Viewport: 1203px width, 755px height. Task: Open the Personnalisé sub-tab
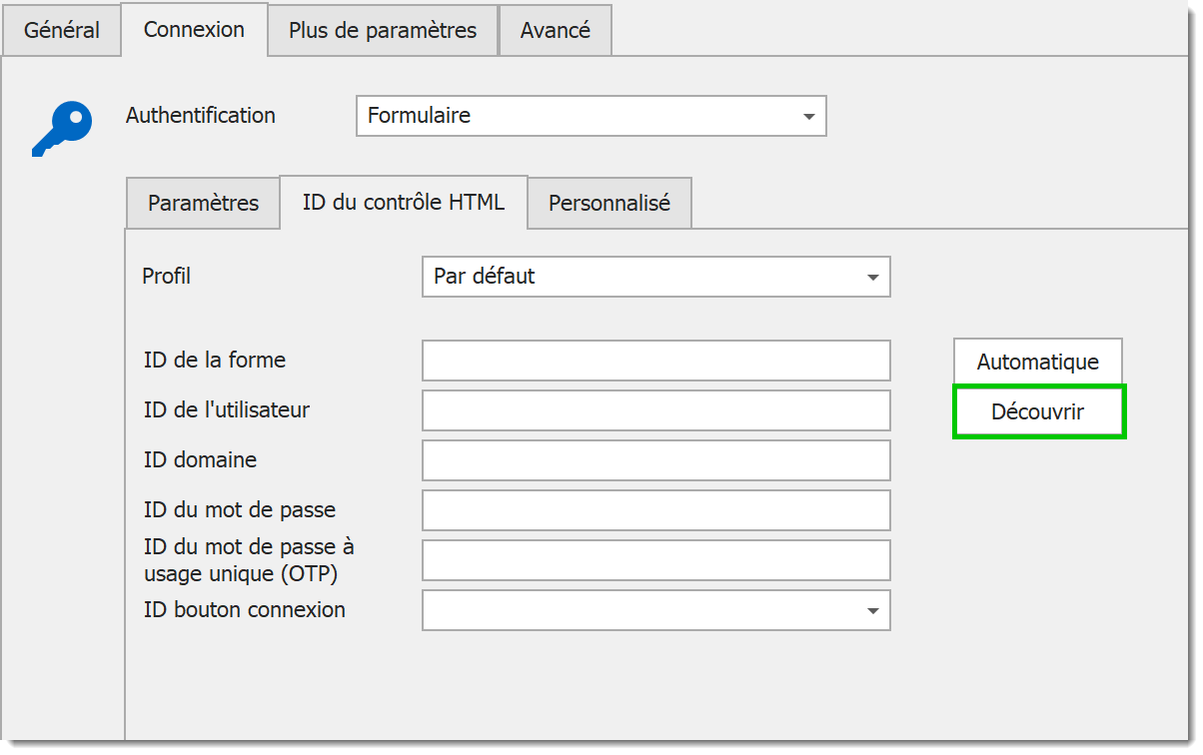click(x=608, y=203)
